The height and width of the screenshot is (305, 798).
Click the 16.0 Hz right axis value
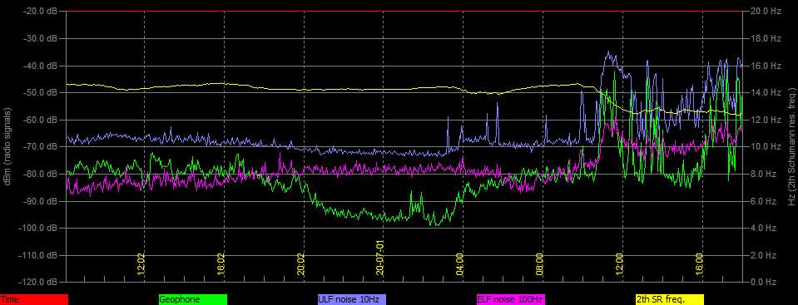[765, 66]
